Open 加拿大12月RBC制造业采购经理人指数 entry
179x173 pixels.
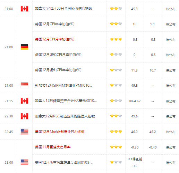coord(65,116)
